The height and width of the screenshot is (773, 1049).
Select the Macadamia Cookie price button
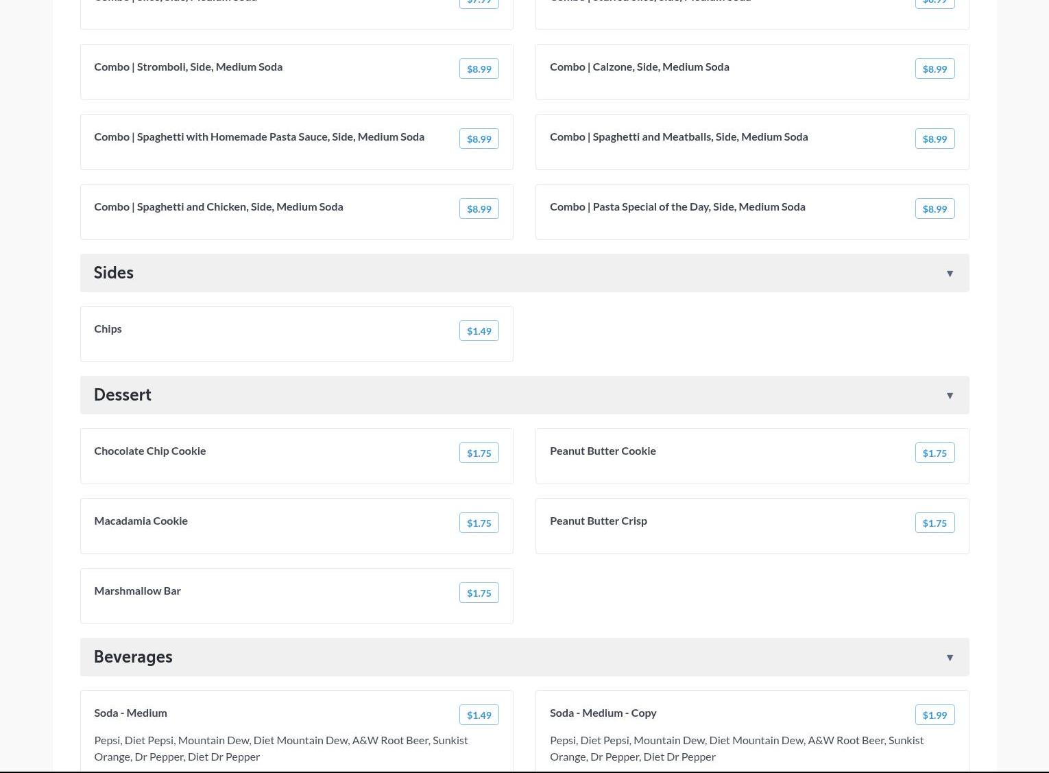click(479, 523)
